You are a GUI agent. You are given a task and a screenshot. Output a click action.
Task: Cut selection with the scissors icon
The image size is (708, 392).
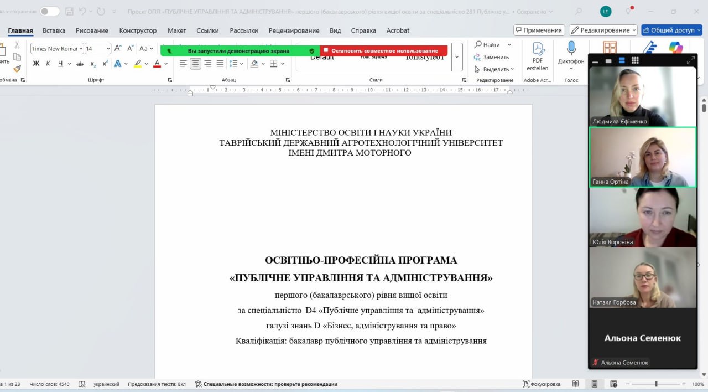[x=17, y=45]
